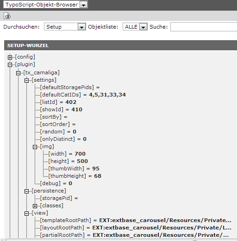The height and width of the screenshot is (241, 237).
Task: Collapse the [tx_camaliga] node
Action: 18,73
